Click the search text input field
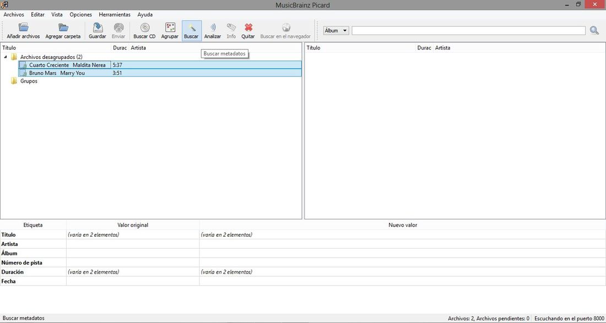 (x=468, y=30)
